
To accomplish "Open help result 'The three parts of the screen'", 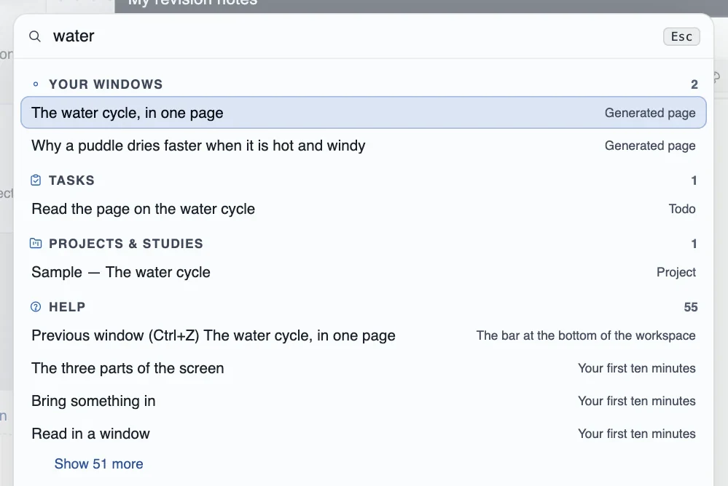I will point(364,368).
